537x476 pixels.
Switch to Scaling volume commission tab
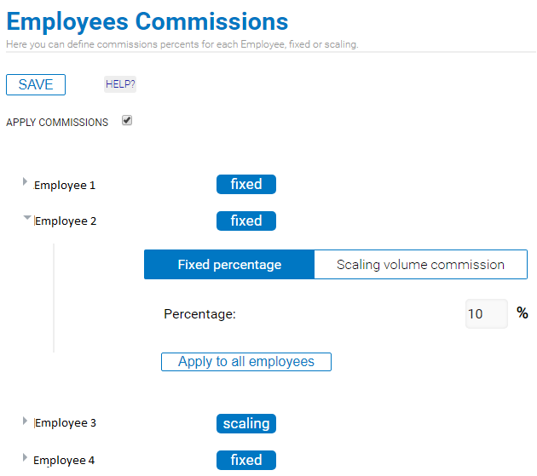[420, 265]
